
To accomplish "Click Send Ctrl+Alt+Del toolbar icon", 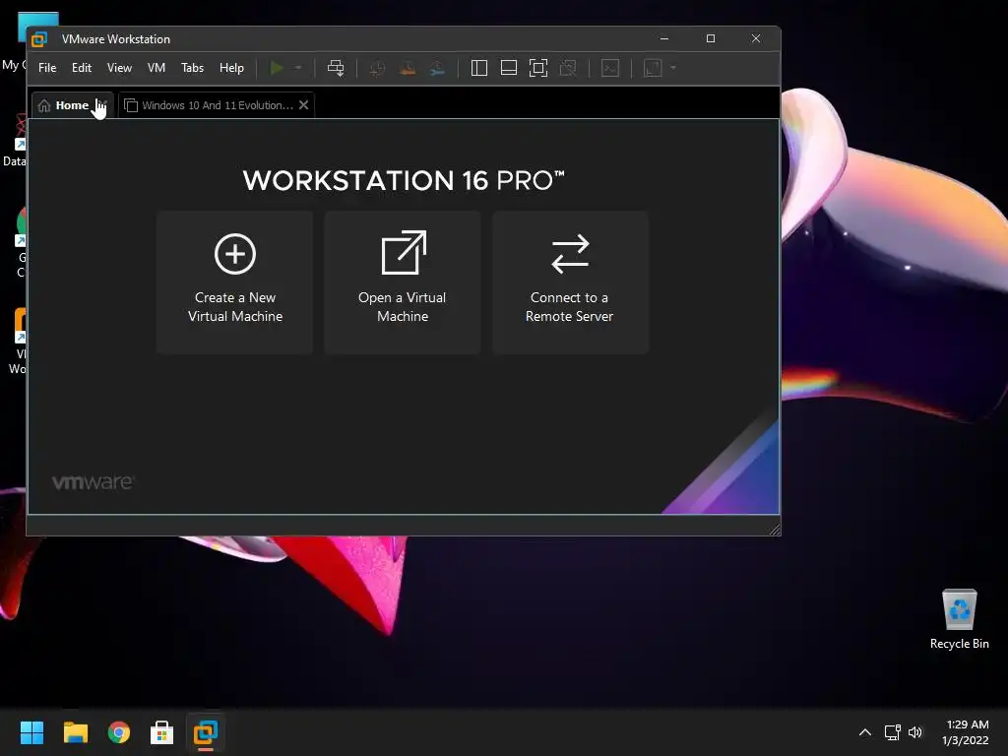I will point(336,68).
